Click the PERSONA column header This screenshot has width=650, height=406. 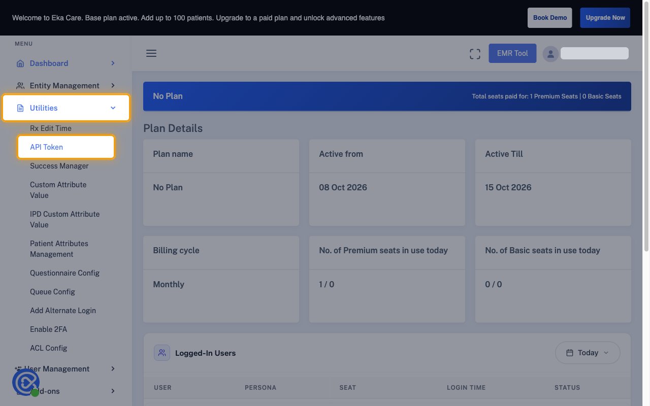coord(261,388)
